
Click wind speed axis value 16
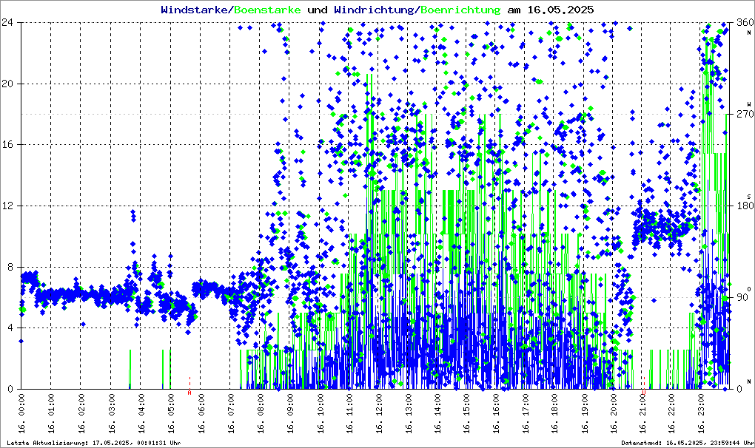[x=7, y=144]
